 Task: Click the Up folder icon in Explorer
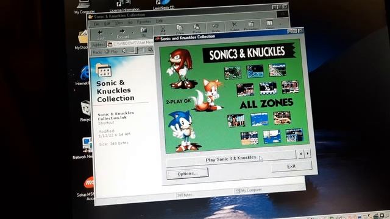click(x=144, y=32)
